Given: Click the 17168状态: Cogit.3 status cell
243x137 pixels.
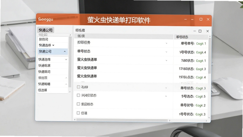Looking at the screenshot, I should (192, 69).
